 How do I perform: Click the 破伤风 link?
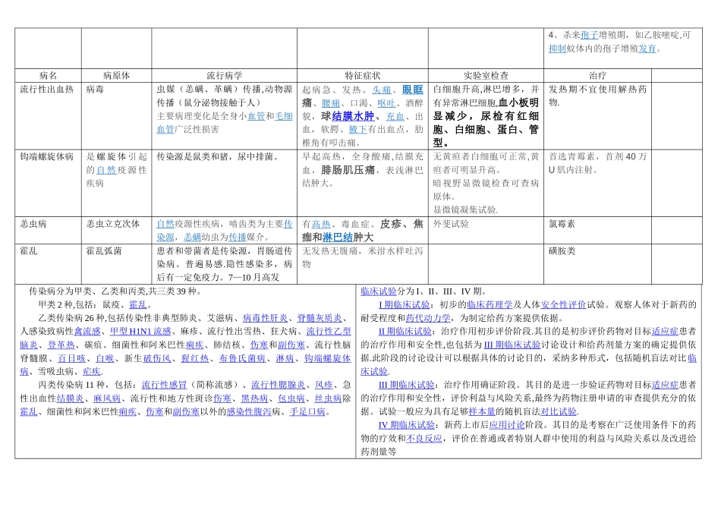tap(157, 357)
